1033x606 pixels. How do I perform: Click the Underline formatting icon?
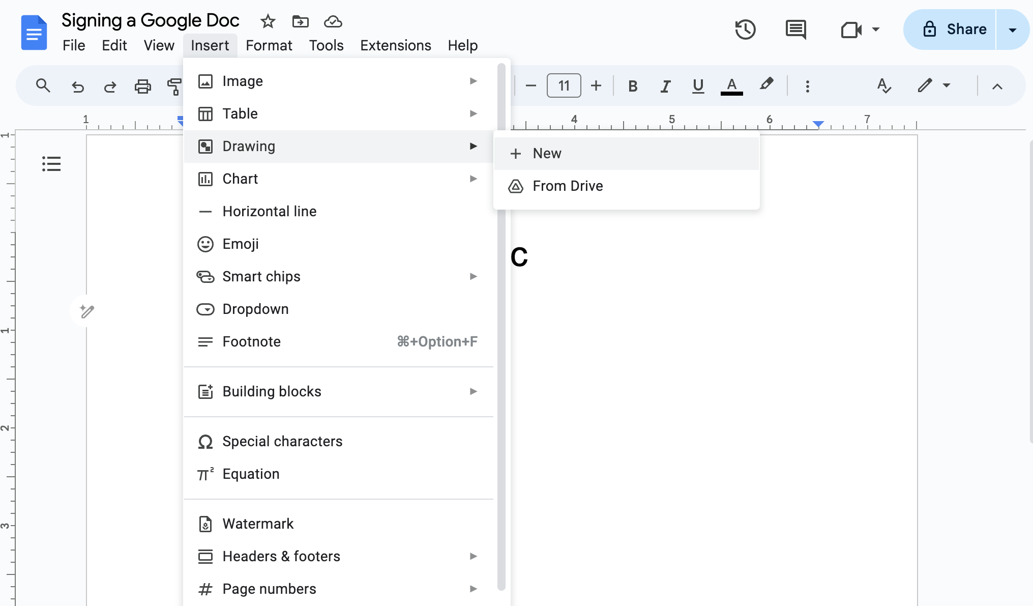click(698, 86)
